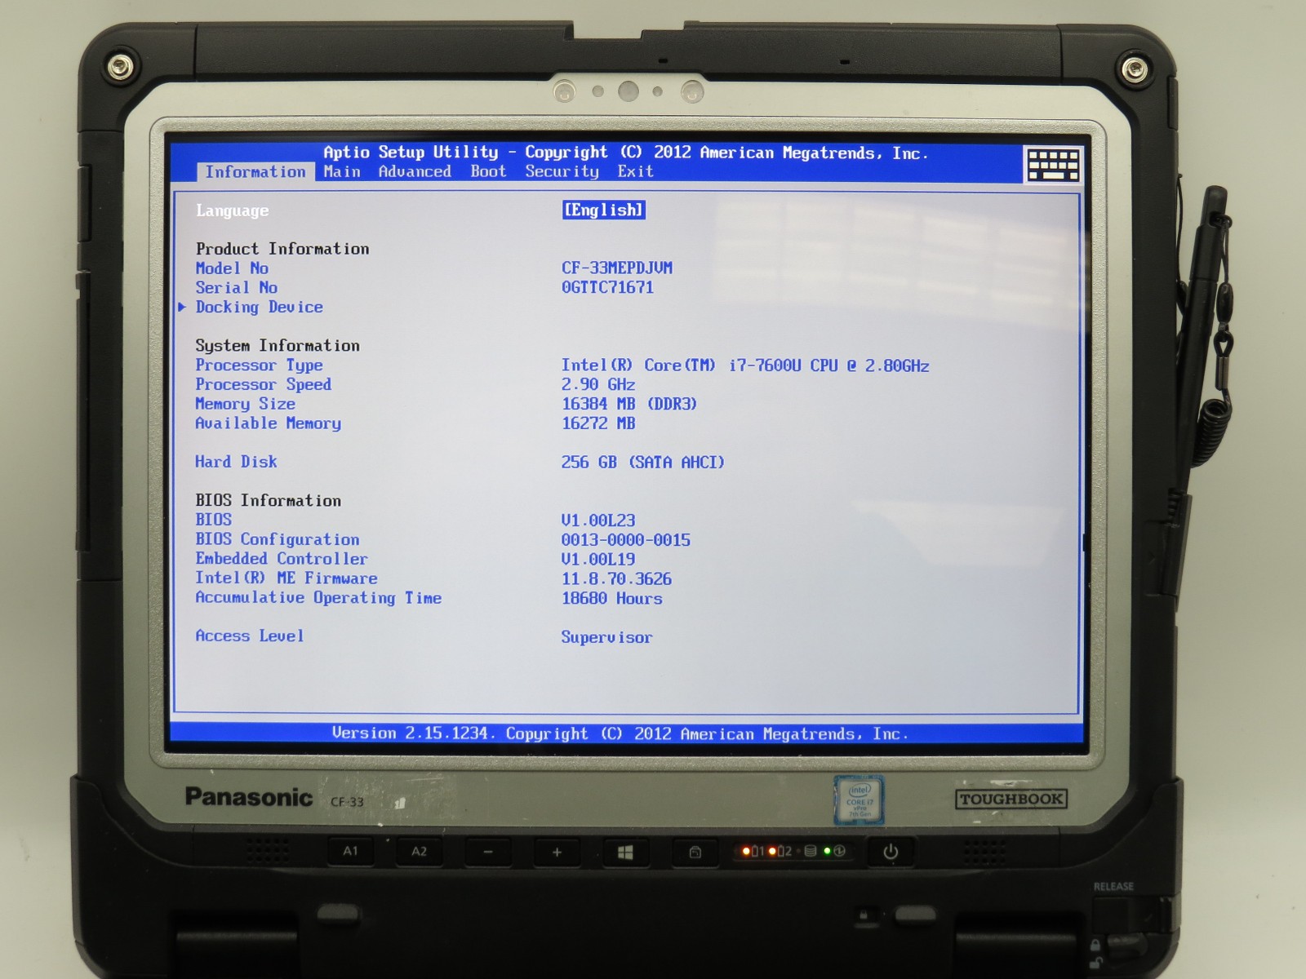Viewport: 1306px width, 979px height.
Task: Click the Product Information heading
Action: (x=282, y=249)
